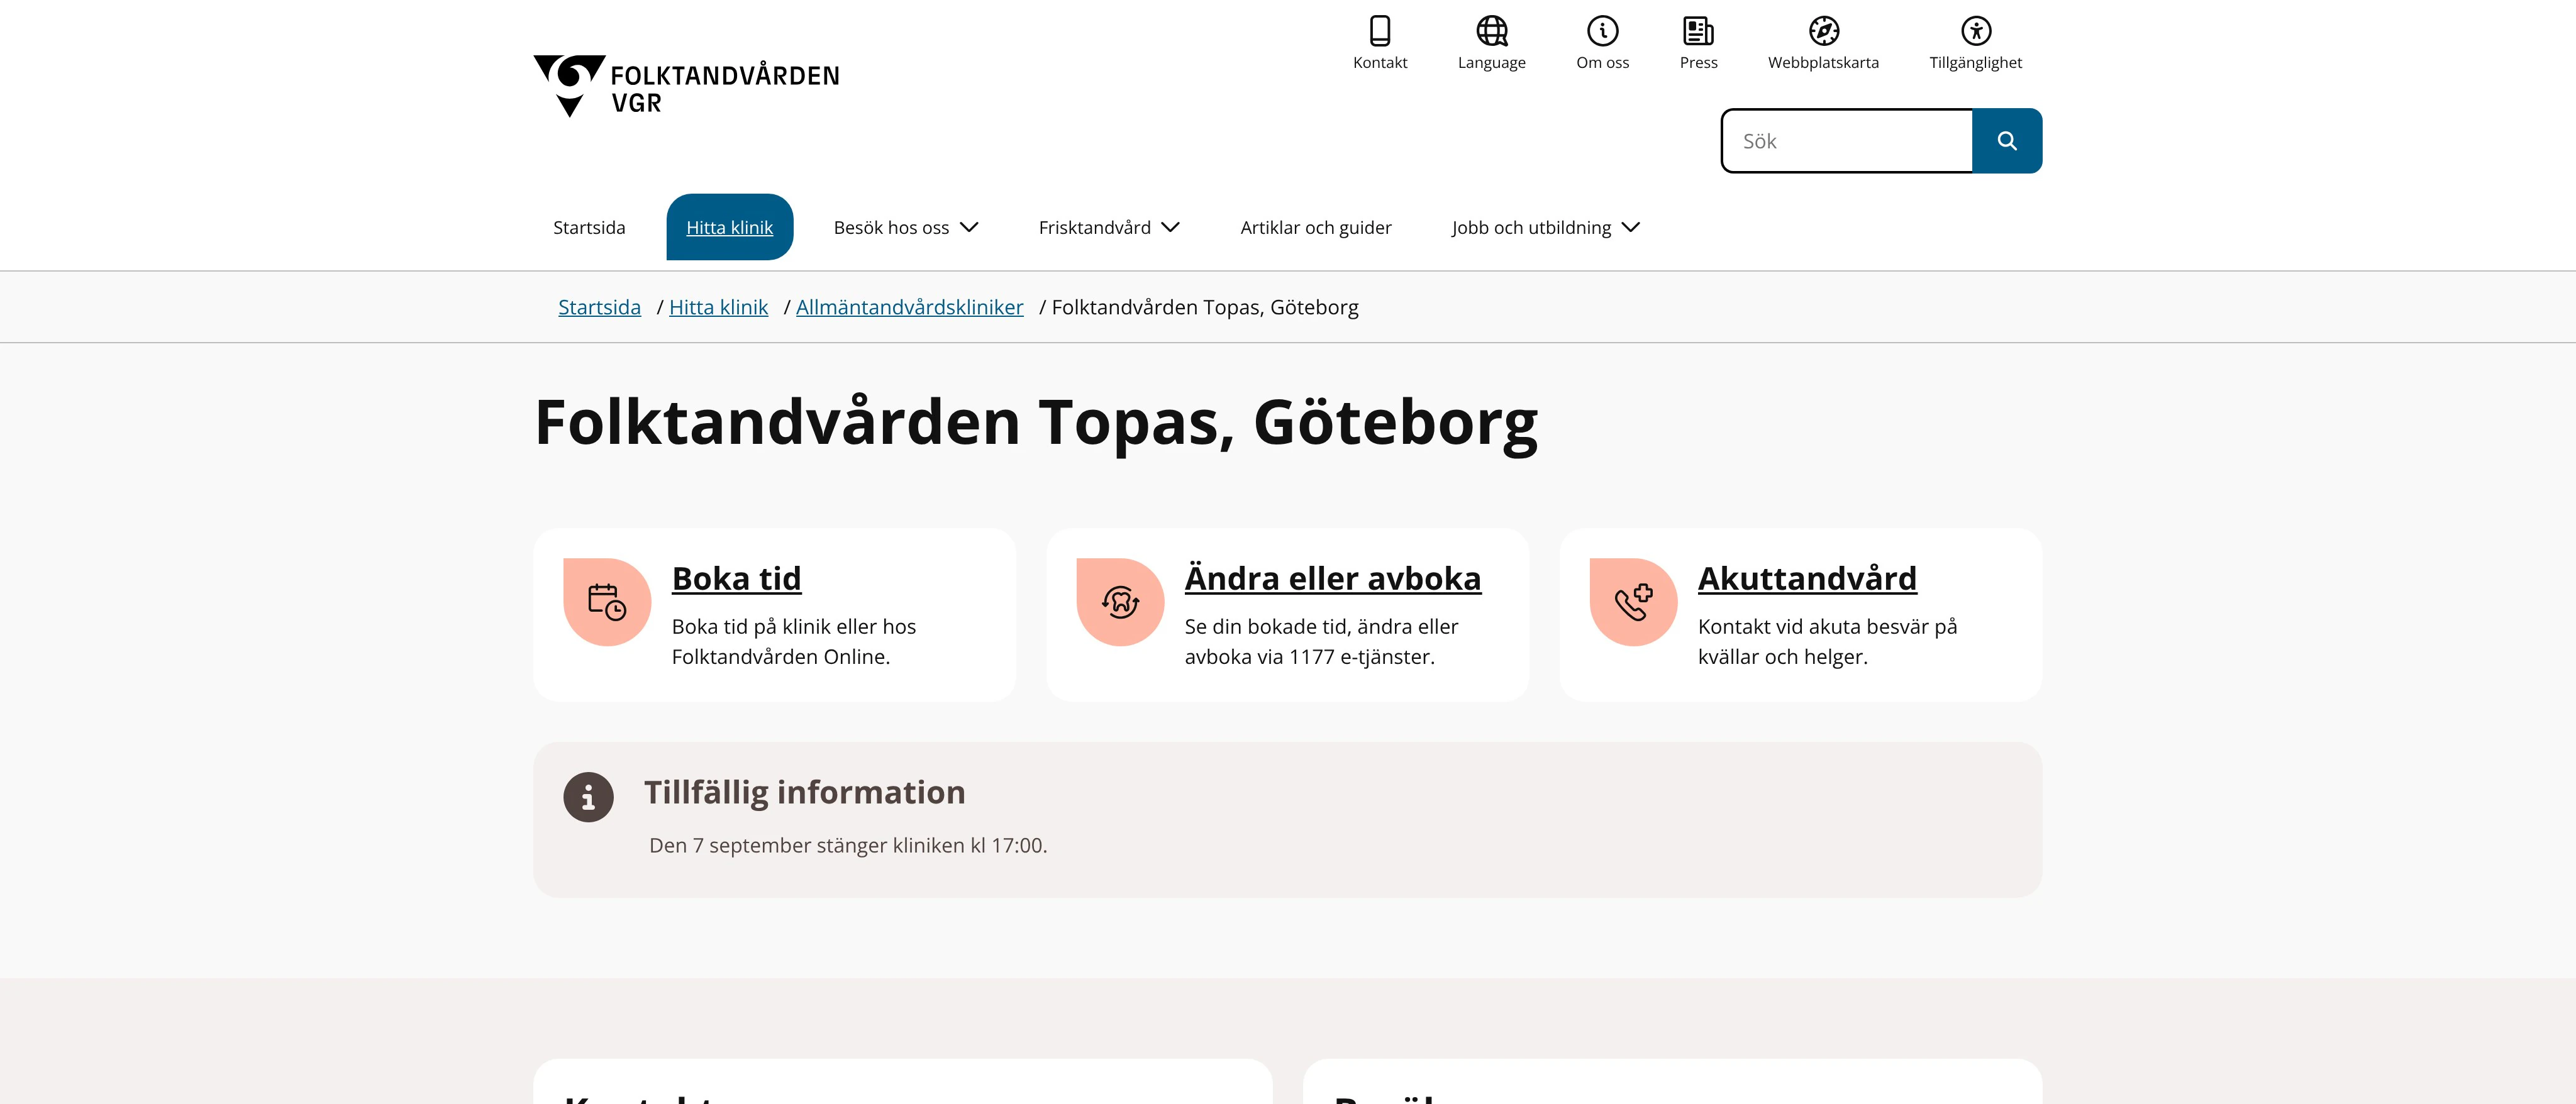Image resolution: width=2576 pixels, height=1104 pixels.
Task: Click the Hitta klinik breadcrumb link
Action: 718,307
